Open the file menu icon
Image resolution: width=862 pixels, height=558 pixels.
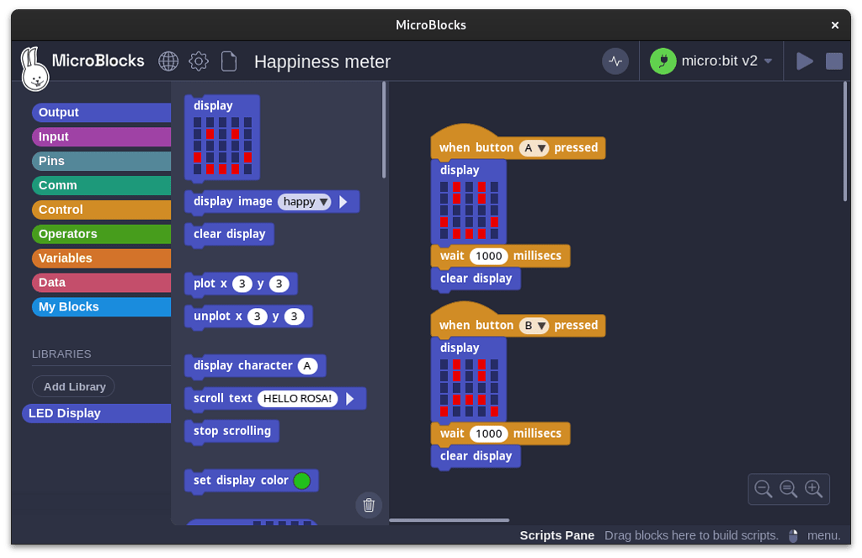coord(228,61)
